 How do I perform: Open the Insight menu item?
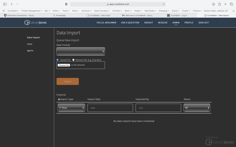click(x=149, y=23)
